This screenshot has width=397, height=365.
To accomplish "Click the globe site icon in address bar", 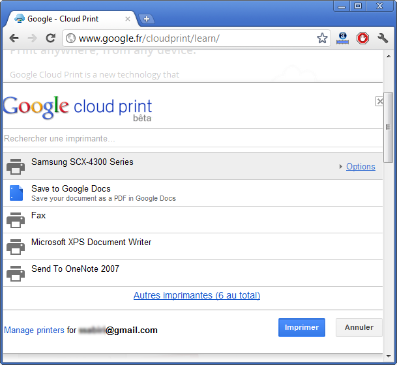I will [x=70, y=38].
